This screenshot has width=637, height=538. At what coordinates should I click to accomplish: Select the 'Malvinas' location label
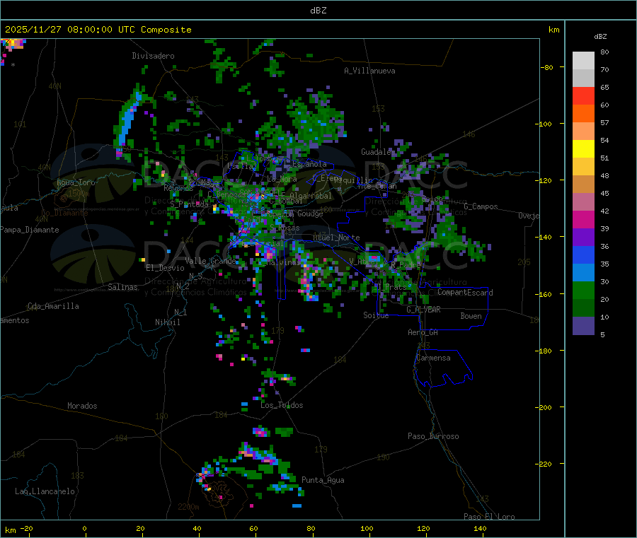coord(283,262)
